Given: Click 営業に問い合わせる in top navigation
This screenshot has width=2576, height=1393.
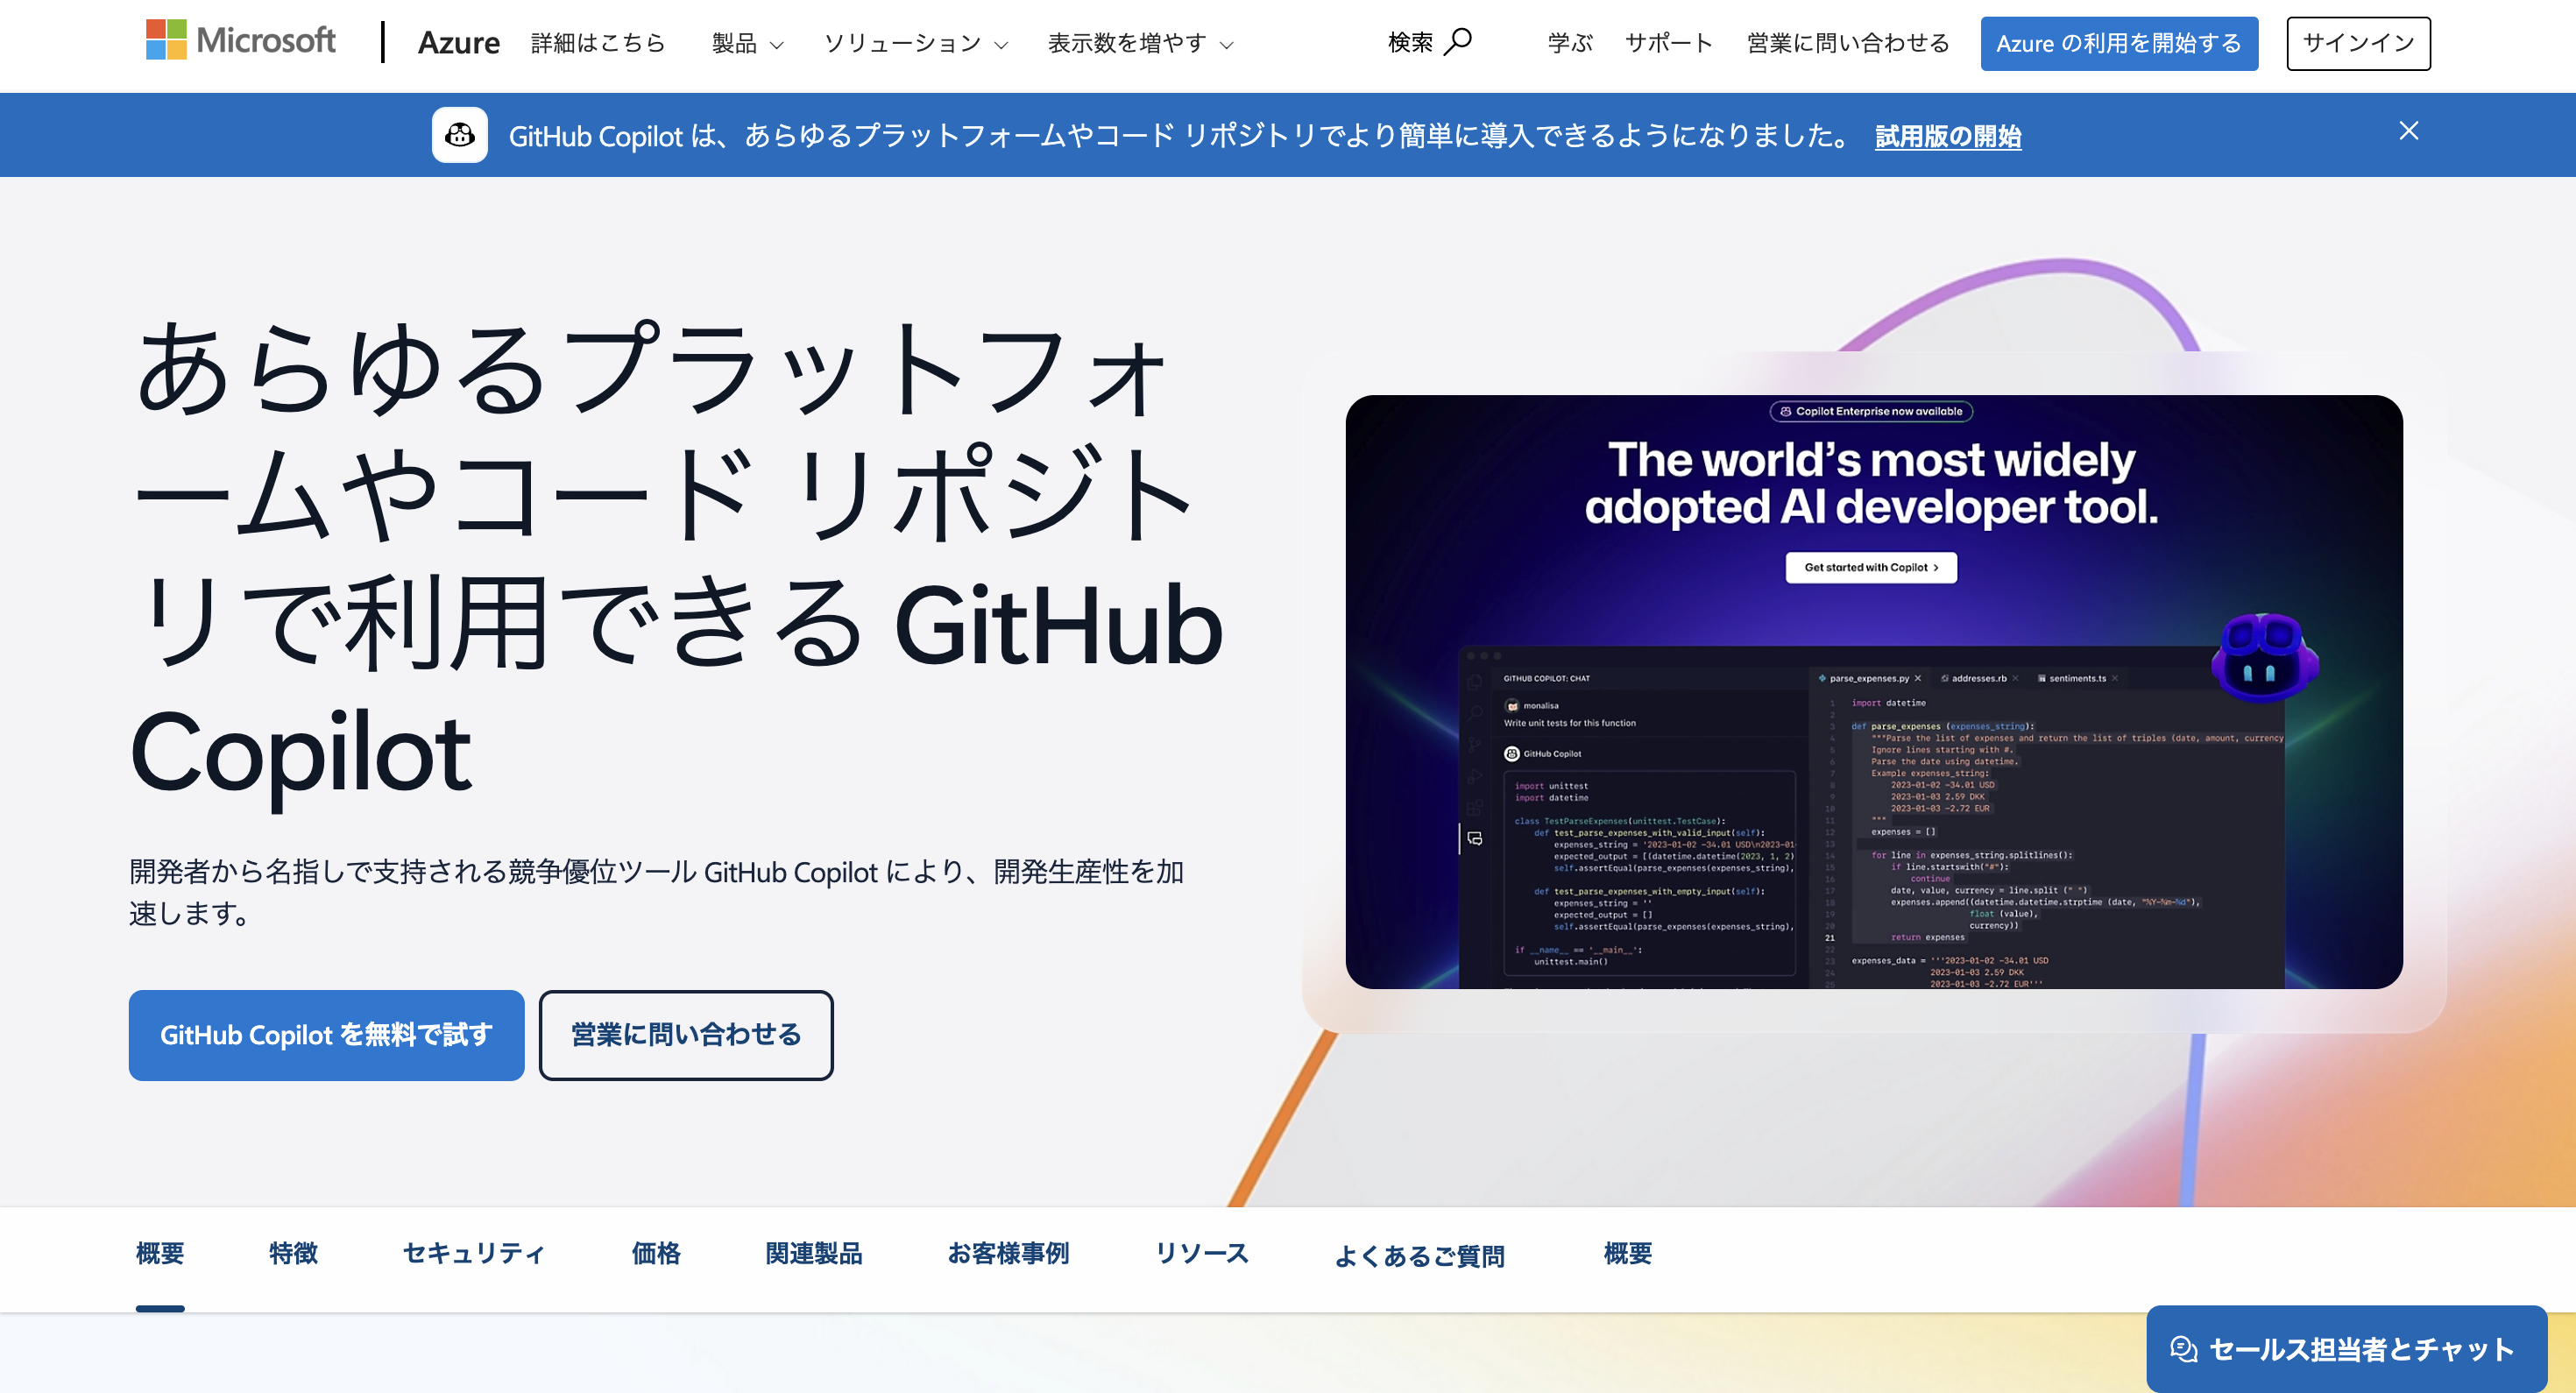Looking at the screenshot, I should [1847, 43].
